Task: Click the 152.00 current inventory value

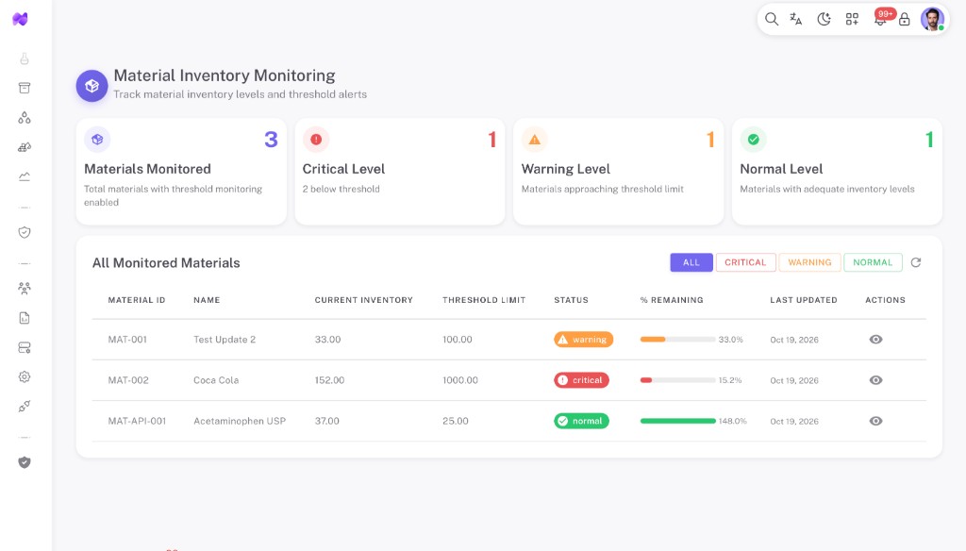Action: pyautogui.click(x=329, y=380)
